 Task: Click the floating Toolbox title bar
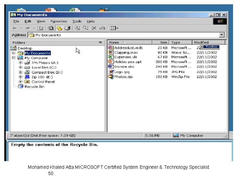tap(209, 47)
